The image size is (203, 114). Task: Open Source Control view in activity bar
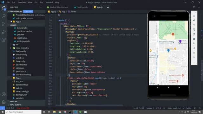coord(3,24)
